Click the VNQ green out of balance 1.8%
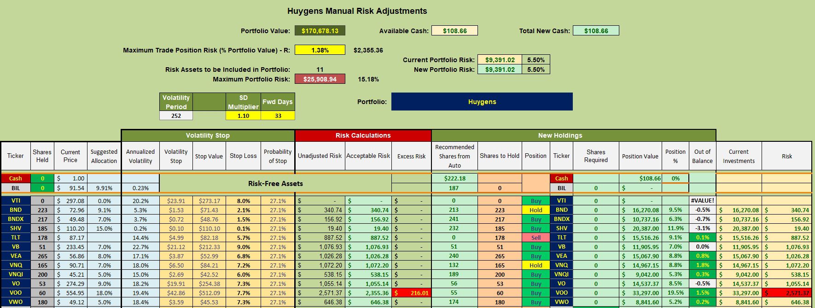Screen dimensions: 815x308 (702, 265)
